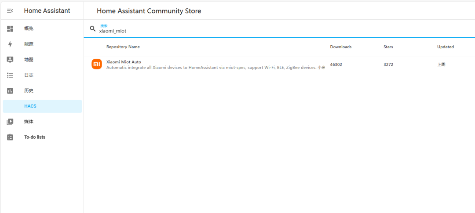Select the HACS sidebar item
Viewport: 475px width, 213px height.
coord(42,106)
